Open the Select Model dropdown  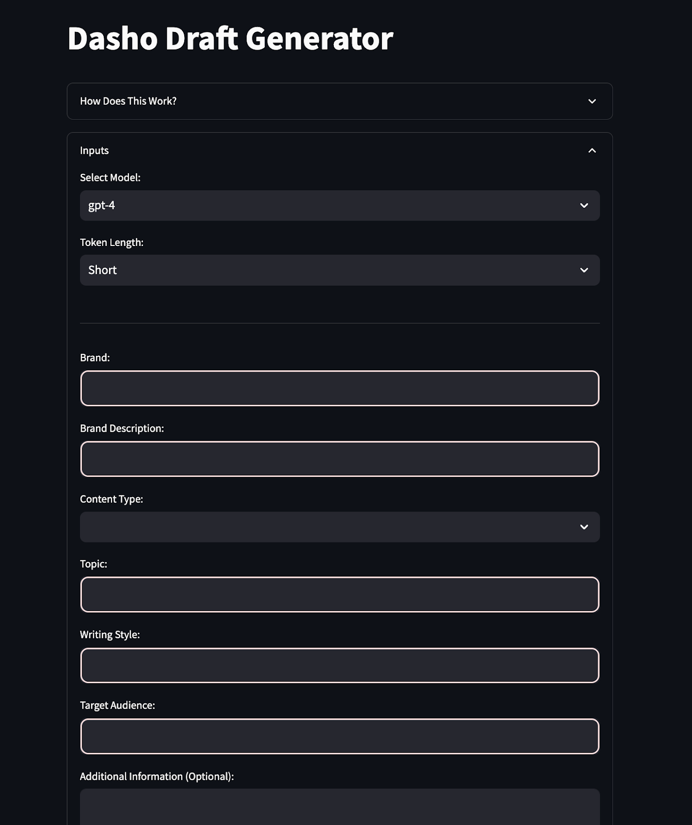[340, 206]
